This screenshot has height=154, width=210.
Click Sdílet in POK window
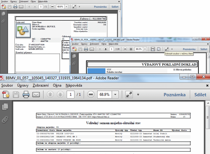pos(204,49)
